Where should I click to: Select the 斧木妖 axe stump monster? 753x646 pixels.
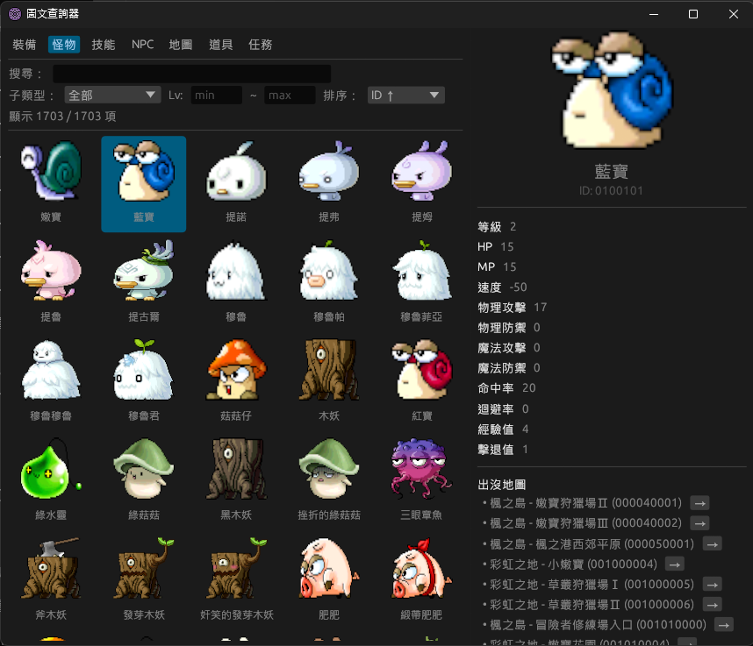click(x=51, y=582)
